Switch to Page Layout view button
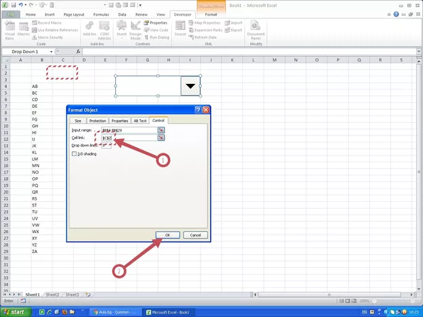Image resolution: width=423 pixels, height=317 pixels. (x=347, y=301)
